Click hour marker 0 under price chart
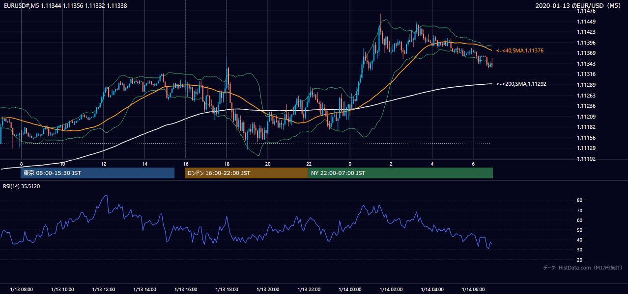The height and width of the screenshot is (294, 628). point(350,164)
